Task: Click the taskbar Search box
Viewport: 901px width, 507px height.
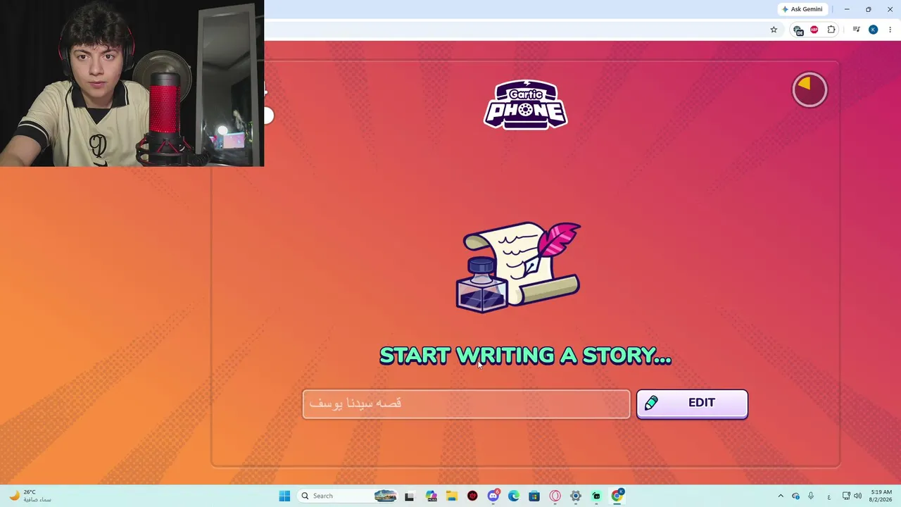Action: 347,496
